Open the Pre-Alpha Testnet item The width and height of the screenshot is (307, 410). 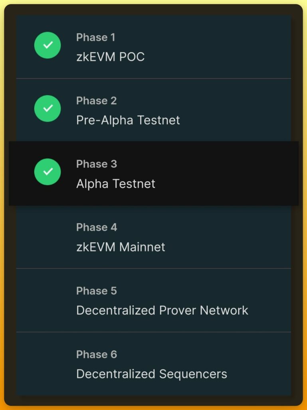coord(128,120)
